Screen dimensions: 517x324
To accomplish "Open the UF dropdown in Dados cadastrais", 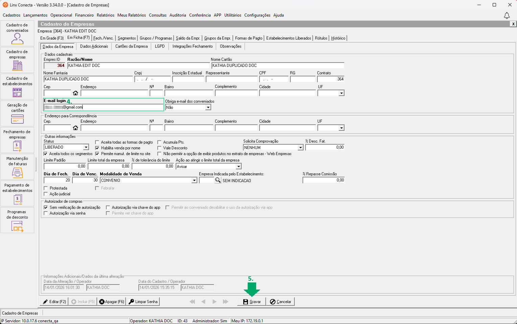I will [x=341, y=93].
